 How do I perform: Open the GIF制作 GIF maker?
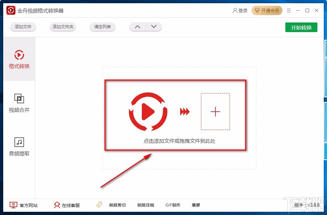coord(173,205)
